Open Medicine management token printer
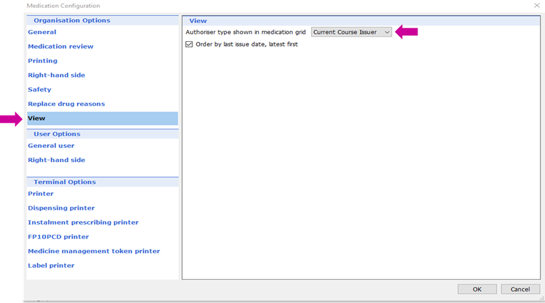This screenshot has width=545, height=303. tap(93, 251)
